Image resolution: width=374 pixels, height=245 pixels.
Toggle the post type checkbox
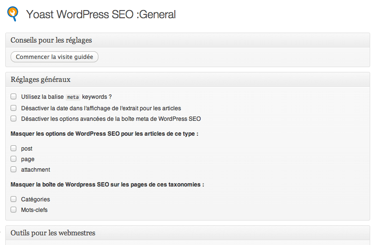[x=13, y=148]
